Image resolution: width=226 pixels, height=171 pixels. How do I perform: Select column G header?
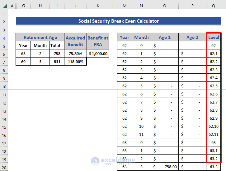[x=23, y=6]
